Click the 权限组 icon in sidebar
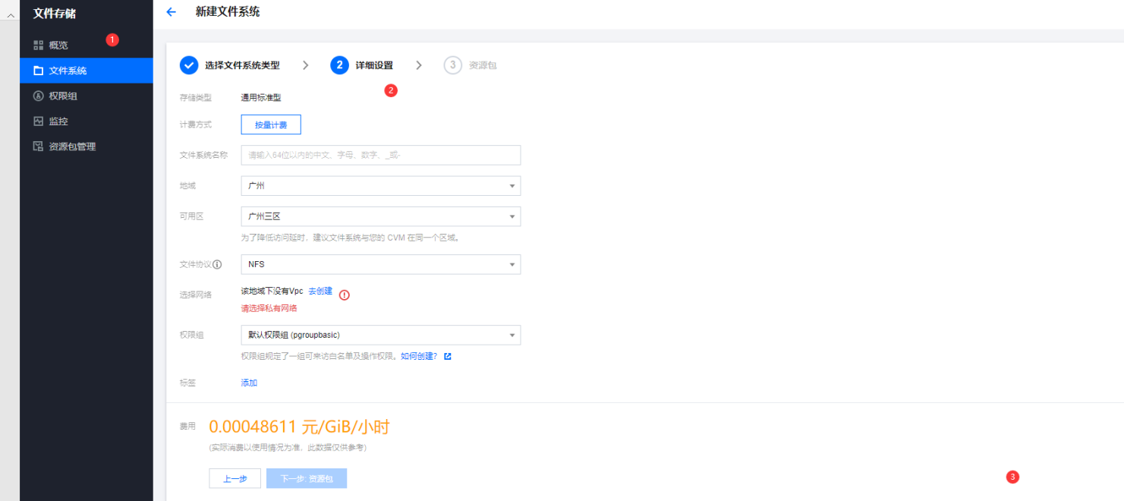This screenshot has width=1124, height=501. click(x=39, y=96)
